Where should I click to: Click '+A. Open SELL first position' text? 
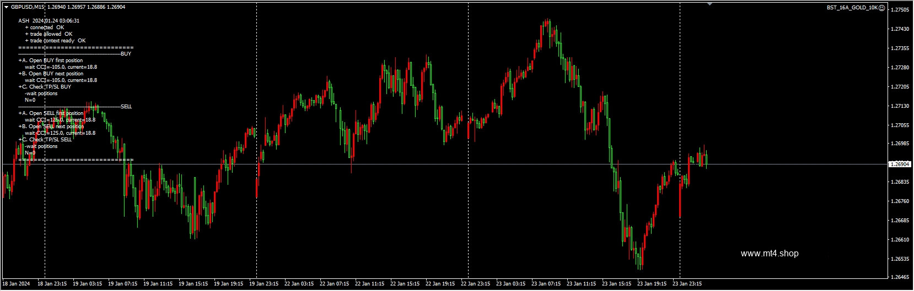51,113
